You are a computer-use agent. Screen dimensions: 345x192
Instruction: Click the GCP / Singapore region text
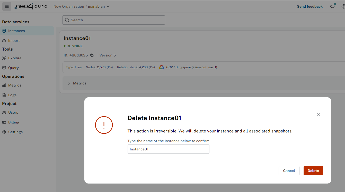pos(192,67)
